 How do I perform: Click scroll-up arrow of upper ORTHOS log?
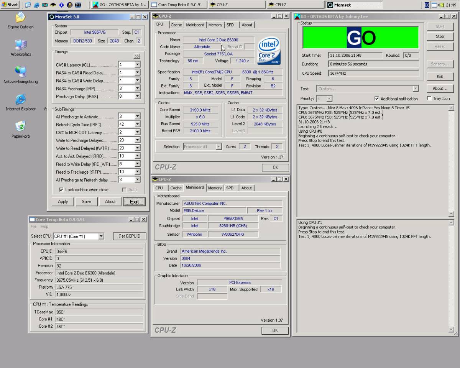coord(451,108)
